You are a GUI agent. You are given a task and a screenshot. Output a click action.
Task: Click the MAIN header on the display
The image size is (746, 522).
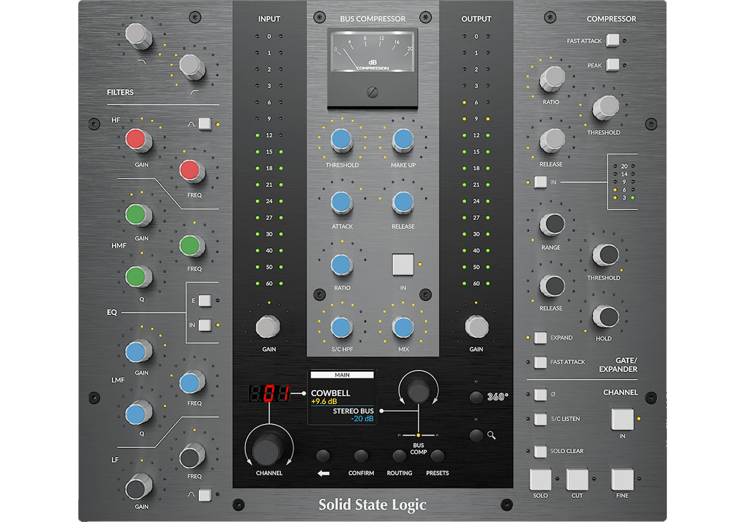[342, 375]
